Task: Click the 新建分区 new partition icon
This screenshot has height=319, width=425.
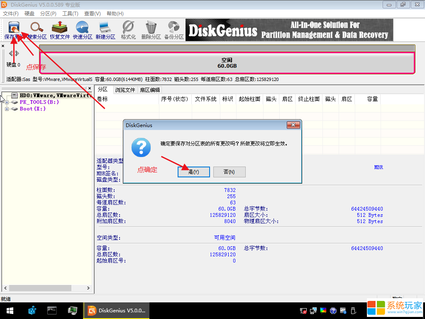Action: click(105, 30)
